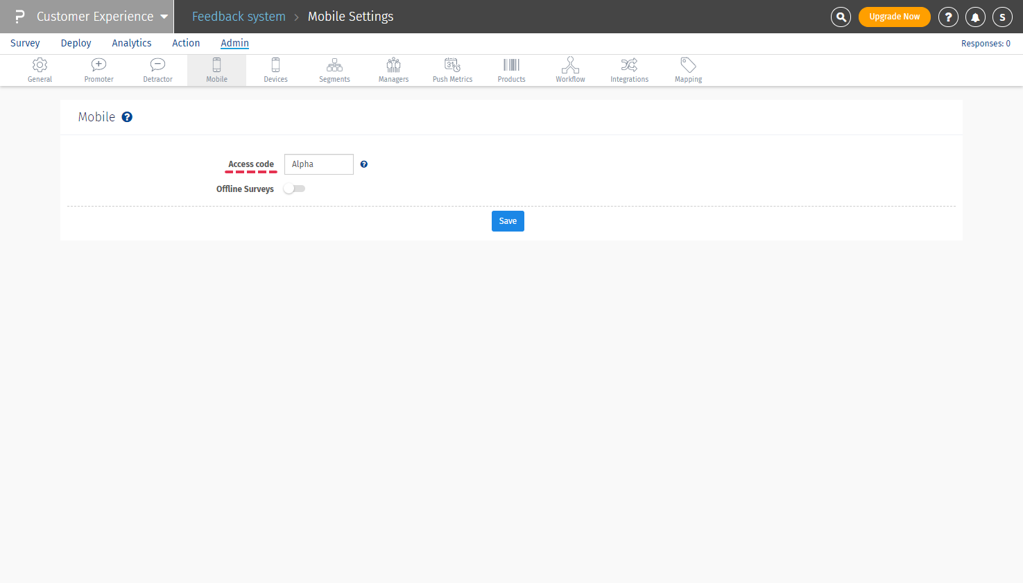
Task: Click the Access code input field
Action: point(319,164)
